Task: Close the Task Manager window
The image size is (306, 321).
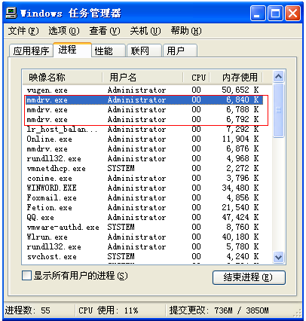Action: (292, 13)
